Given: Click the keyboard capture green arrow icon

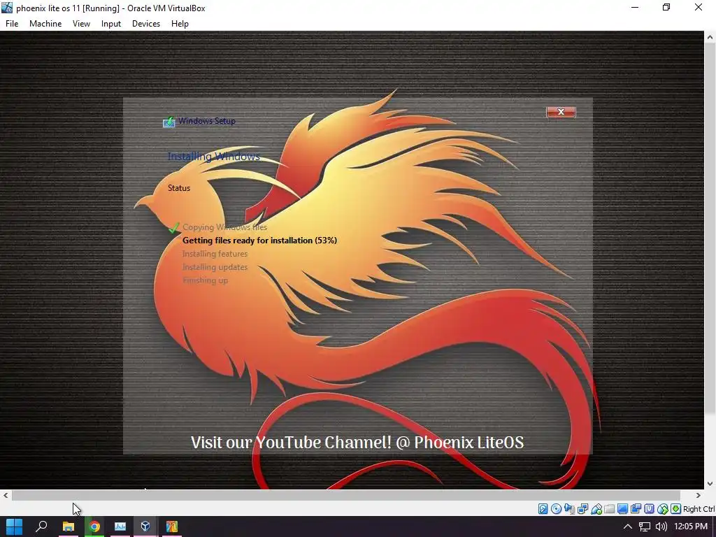Looking at the screenshot, I should (x=676, y=509).
